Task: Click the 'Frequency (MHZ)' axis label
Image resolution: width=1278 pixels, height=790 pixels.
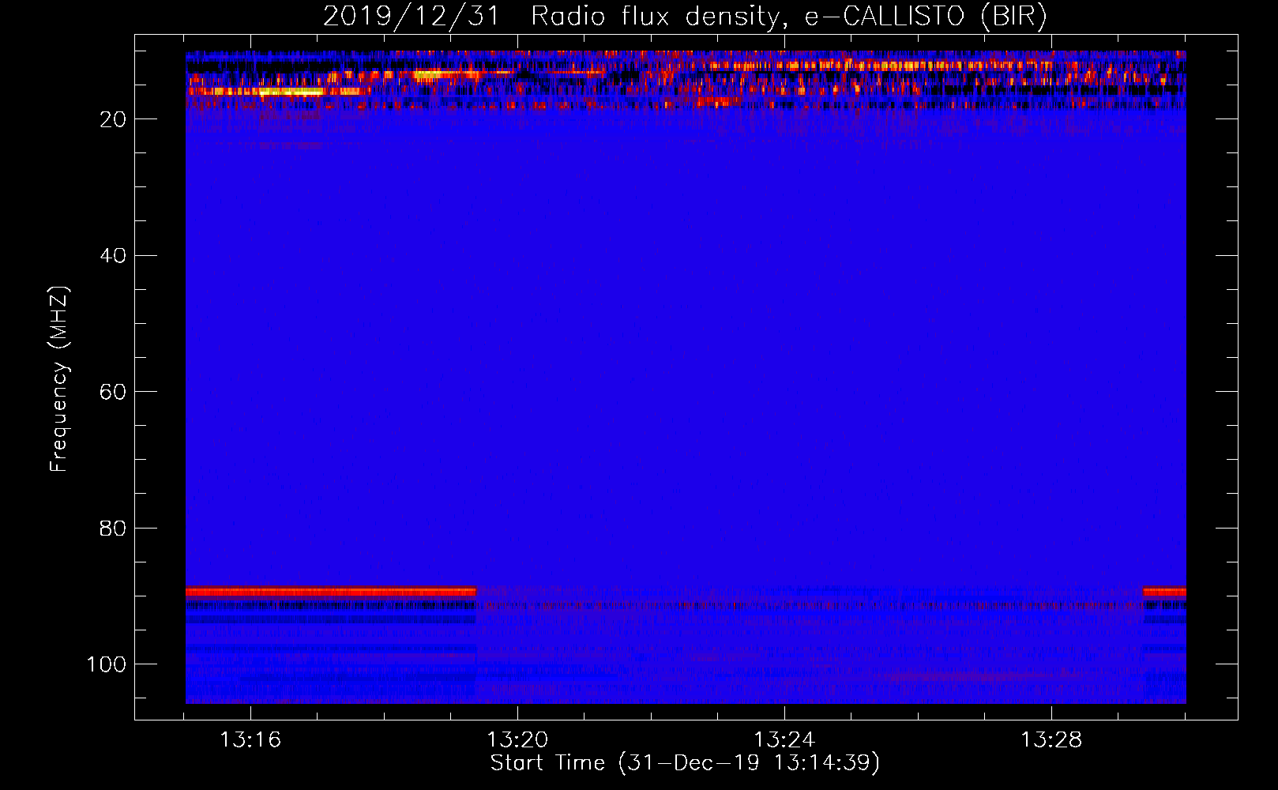Action: [59, 379]
